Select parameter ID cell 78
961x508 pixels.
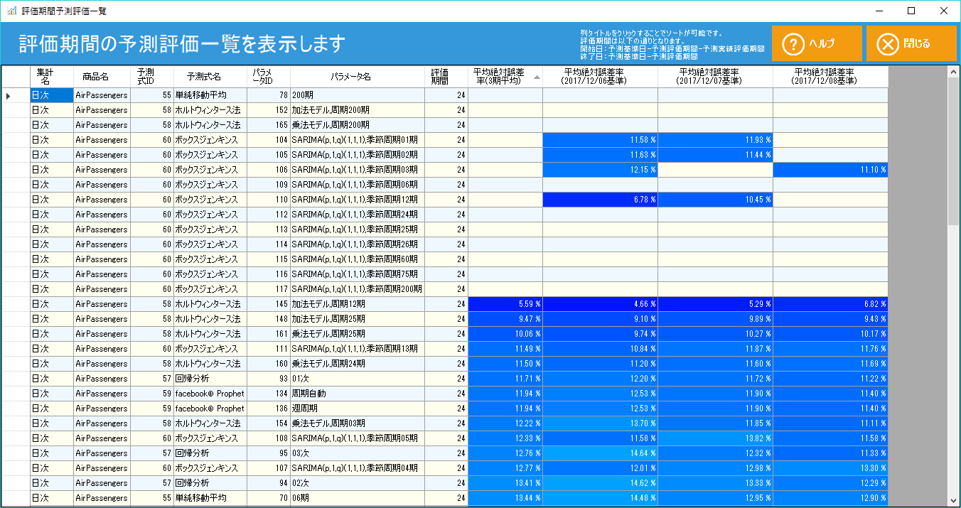(269, 95)
